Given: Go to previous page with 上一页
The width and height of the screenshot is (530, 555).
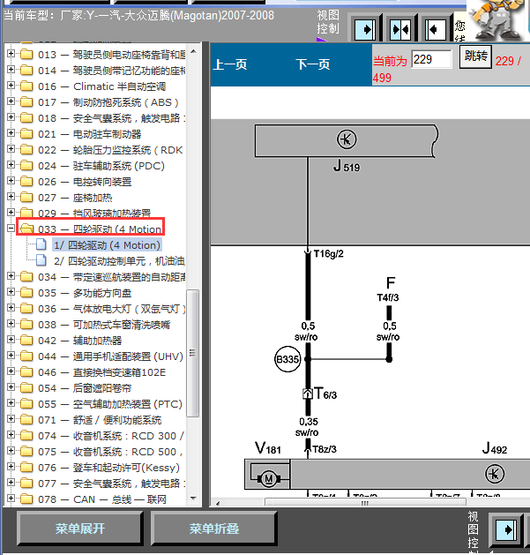Looking at the screenshot, I should pos(230,64).
